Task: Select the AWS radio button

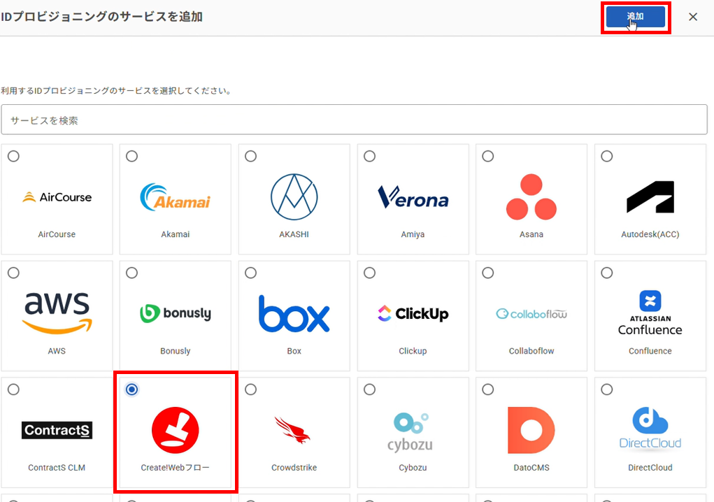Action: (x=14, y=273)
